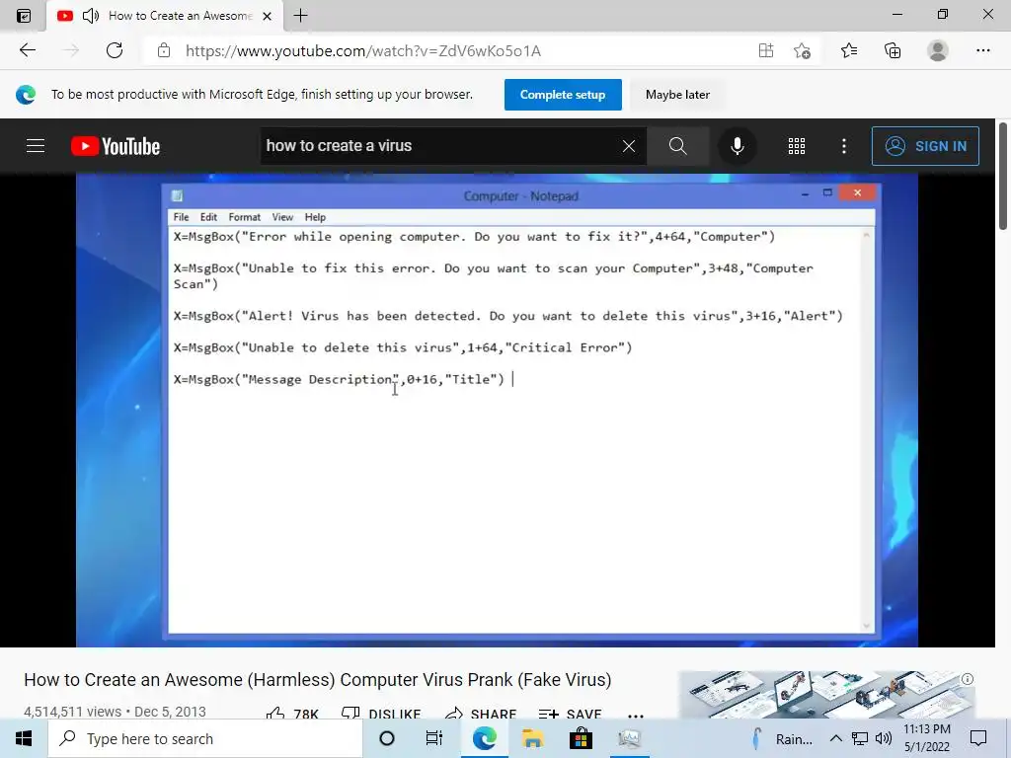Search with your voice microphone
This screenshot has width=1011, height=758.
[737, 146]
